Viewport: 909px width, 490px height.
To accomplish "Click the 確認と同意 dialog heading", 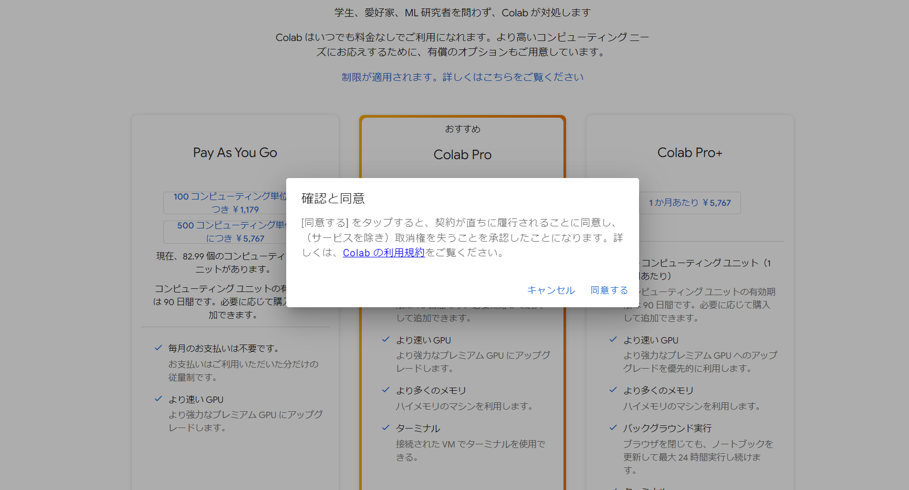I will tap(333, 199).
